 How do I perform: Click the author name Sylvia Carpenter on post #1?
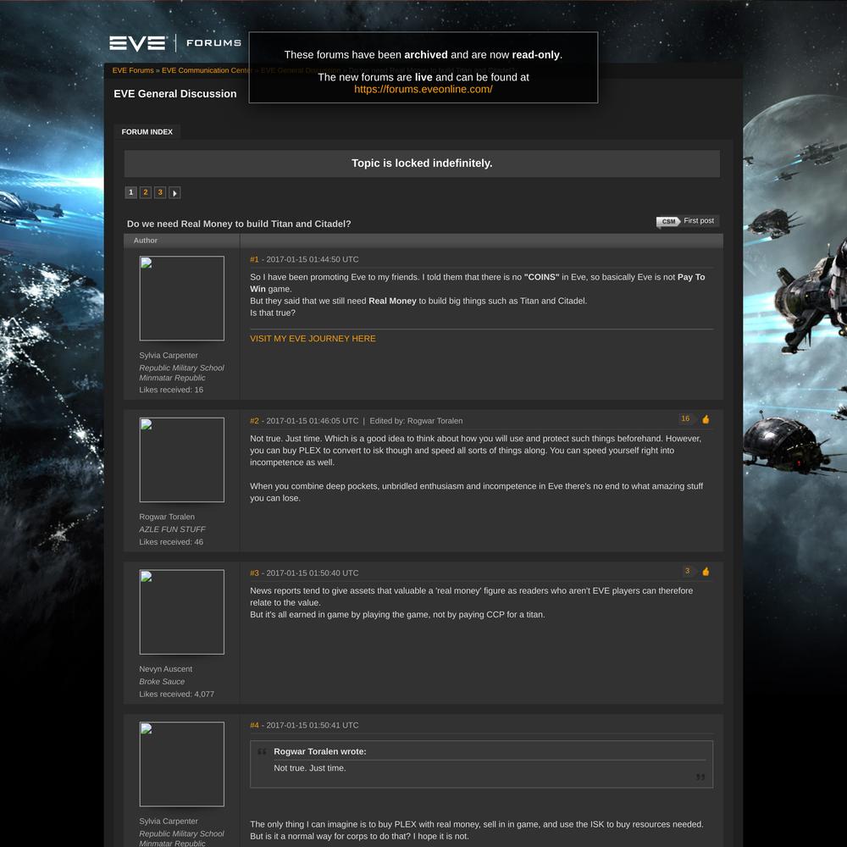click(169, 356)
